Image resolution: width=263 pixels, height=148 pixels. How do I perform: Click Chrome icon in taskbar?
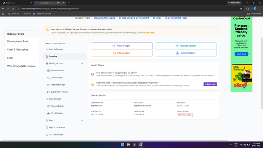(x=141, y=145)
